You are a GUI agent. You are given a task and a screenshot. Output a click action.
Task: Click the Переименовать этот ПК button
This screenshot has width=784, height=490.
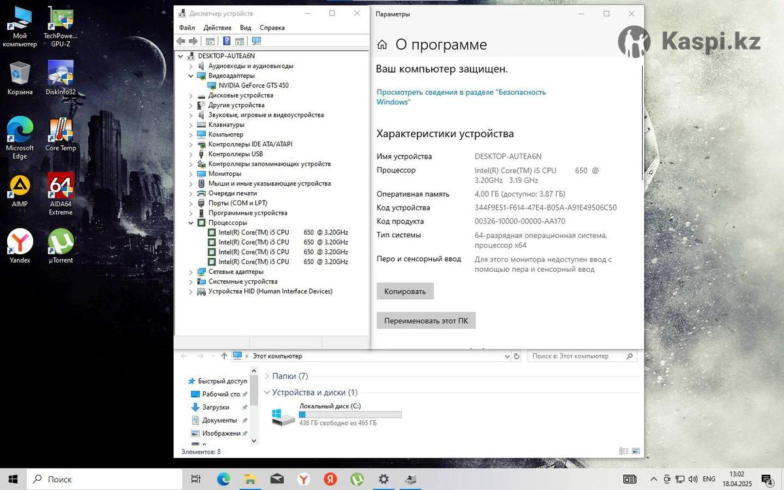pyautogui.click(x=426, y=321)
